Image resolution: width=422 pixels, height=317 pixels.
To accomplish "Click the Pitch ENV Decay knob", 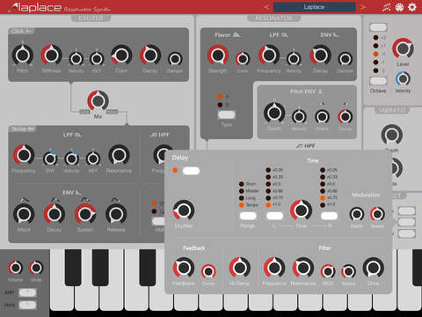I will coord(346,117).
